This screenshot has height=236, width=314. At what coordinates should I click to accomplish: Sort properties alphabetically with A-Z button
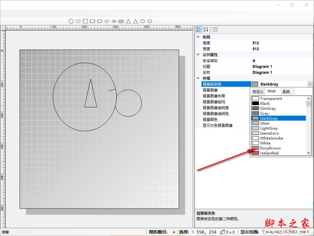coord(206,29)
